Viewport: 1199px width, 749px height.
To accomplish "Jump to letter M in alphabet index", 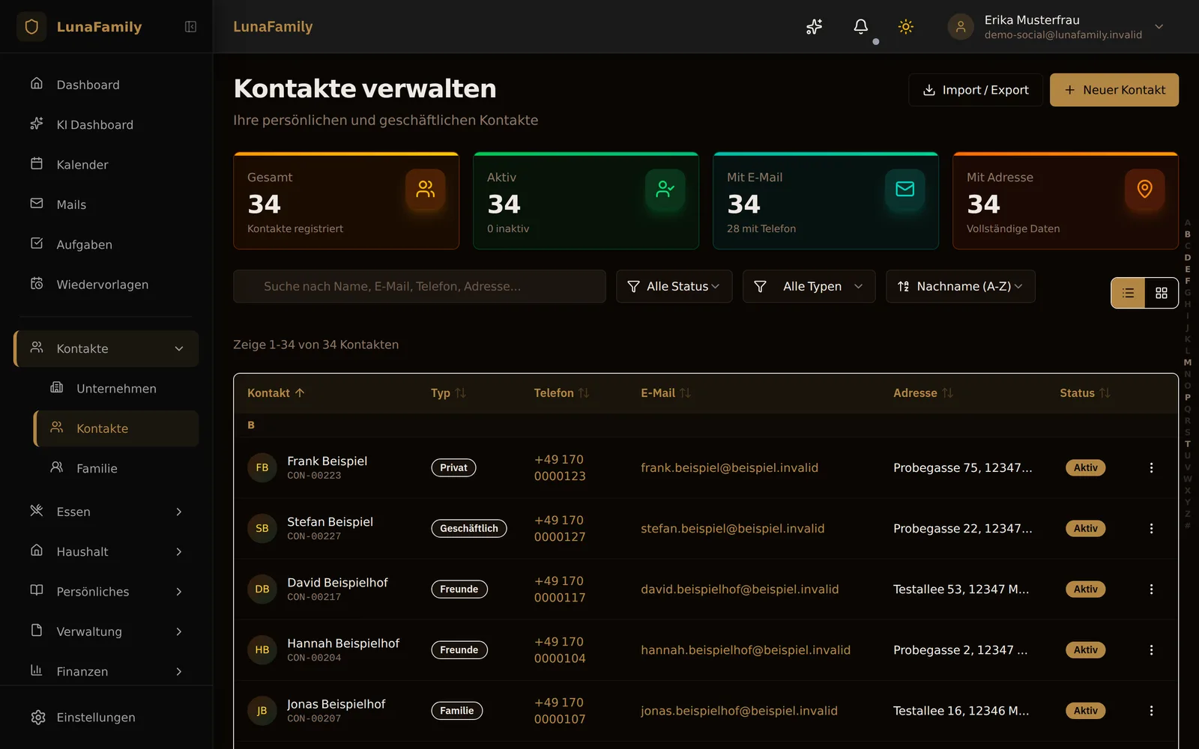I will (1187, 363).
